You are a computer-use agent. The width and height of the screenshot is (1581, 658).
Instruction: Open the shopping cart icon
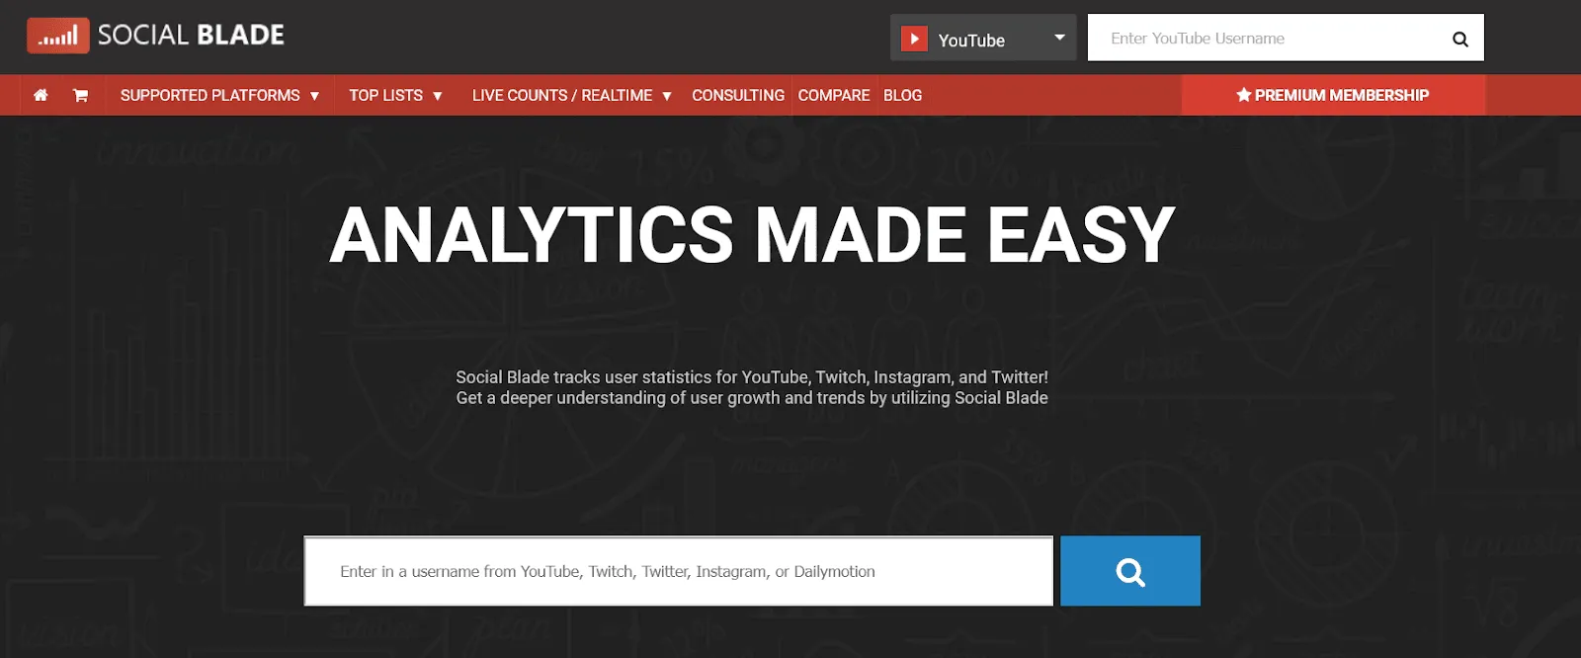pos(81,95)
